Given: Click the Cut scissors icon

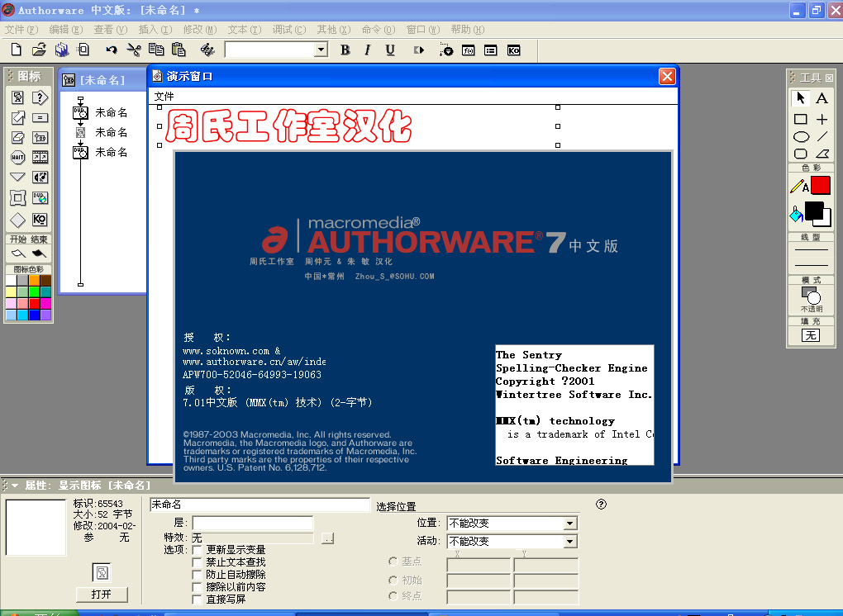Looking at the screenshot, I should (x=133, y=50).
